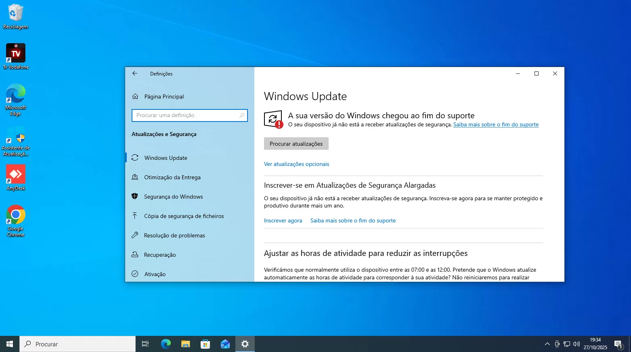Open Action Center notification icon

[x=618, y=344]
